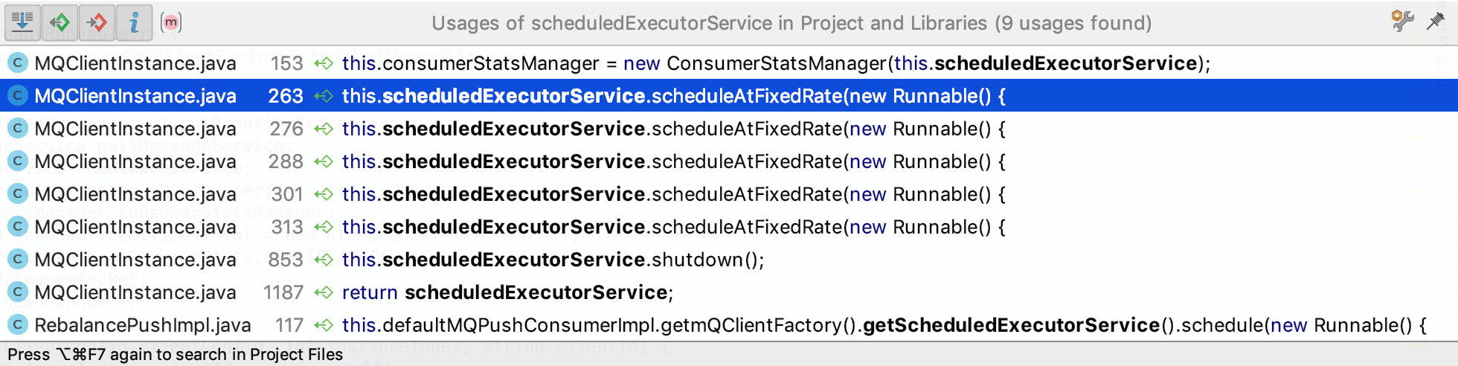Select the return statement usage line 1187
The image size is (1458, 366).
tap(729, 292)
